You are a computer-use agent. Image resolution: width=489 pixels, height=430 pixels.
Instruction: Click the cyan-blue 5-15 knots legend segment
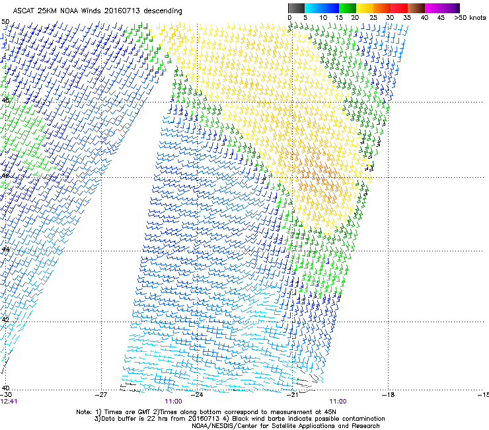(x=322, y=8)
